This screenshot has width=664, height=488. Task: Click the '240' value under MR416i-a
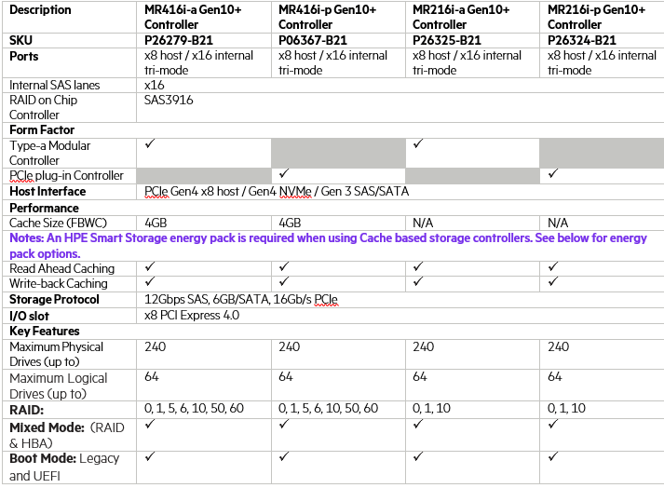pos(155,346)
